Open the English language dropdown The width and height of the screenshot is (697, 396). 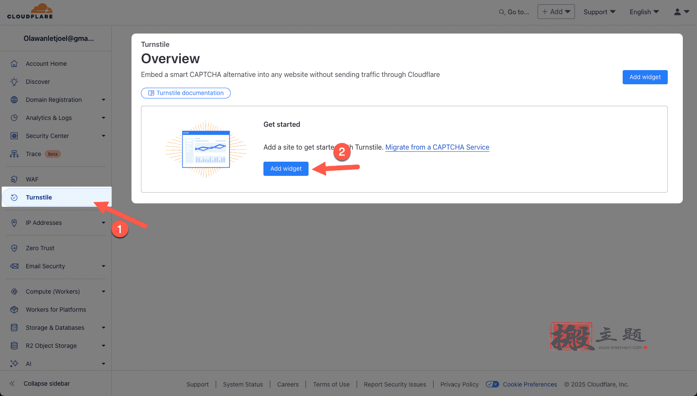[x=644, y=12]
